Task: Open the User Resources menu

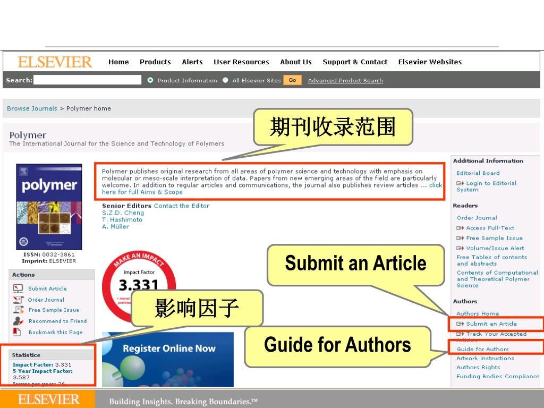Action: (x=241, y=62)
